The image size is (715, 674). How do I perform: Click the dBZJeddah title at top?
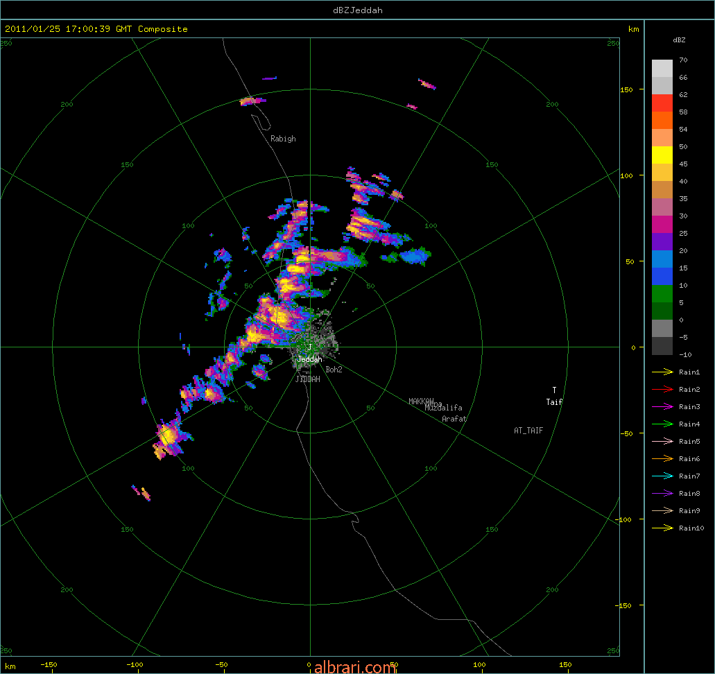[x=358, y=10]
